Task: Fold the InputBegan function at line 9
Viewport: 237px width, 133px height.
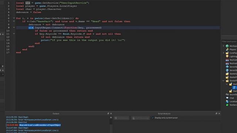Action: (x=14, y=27)
